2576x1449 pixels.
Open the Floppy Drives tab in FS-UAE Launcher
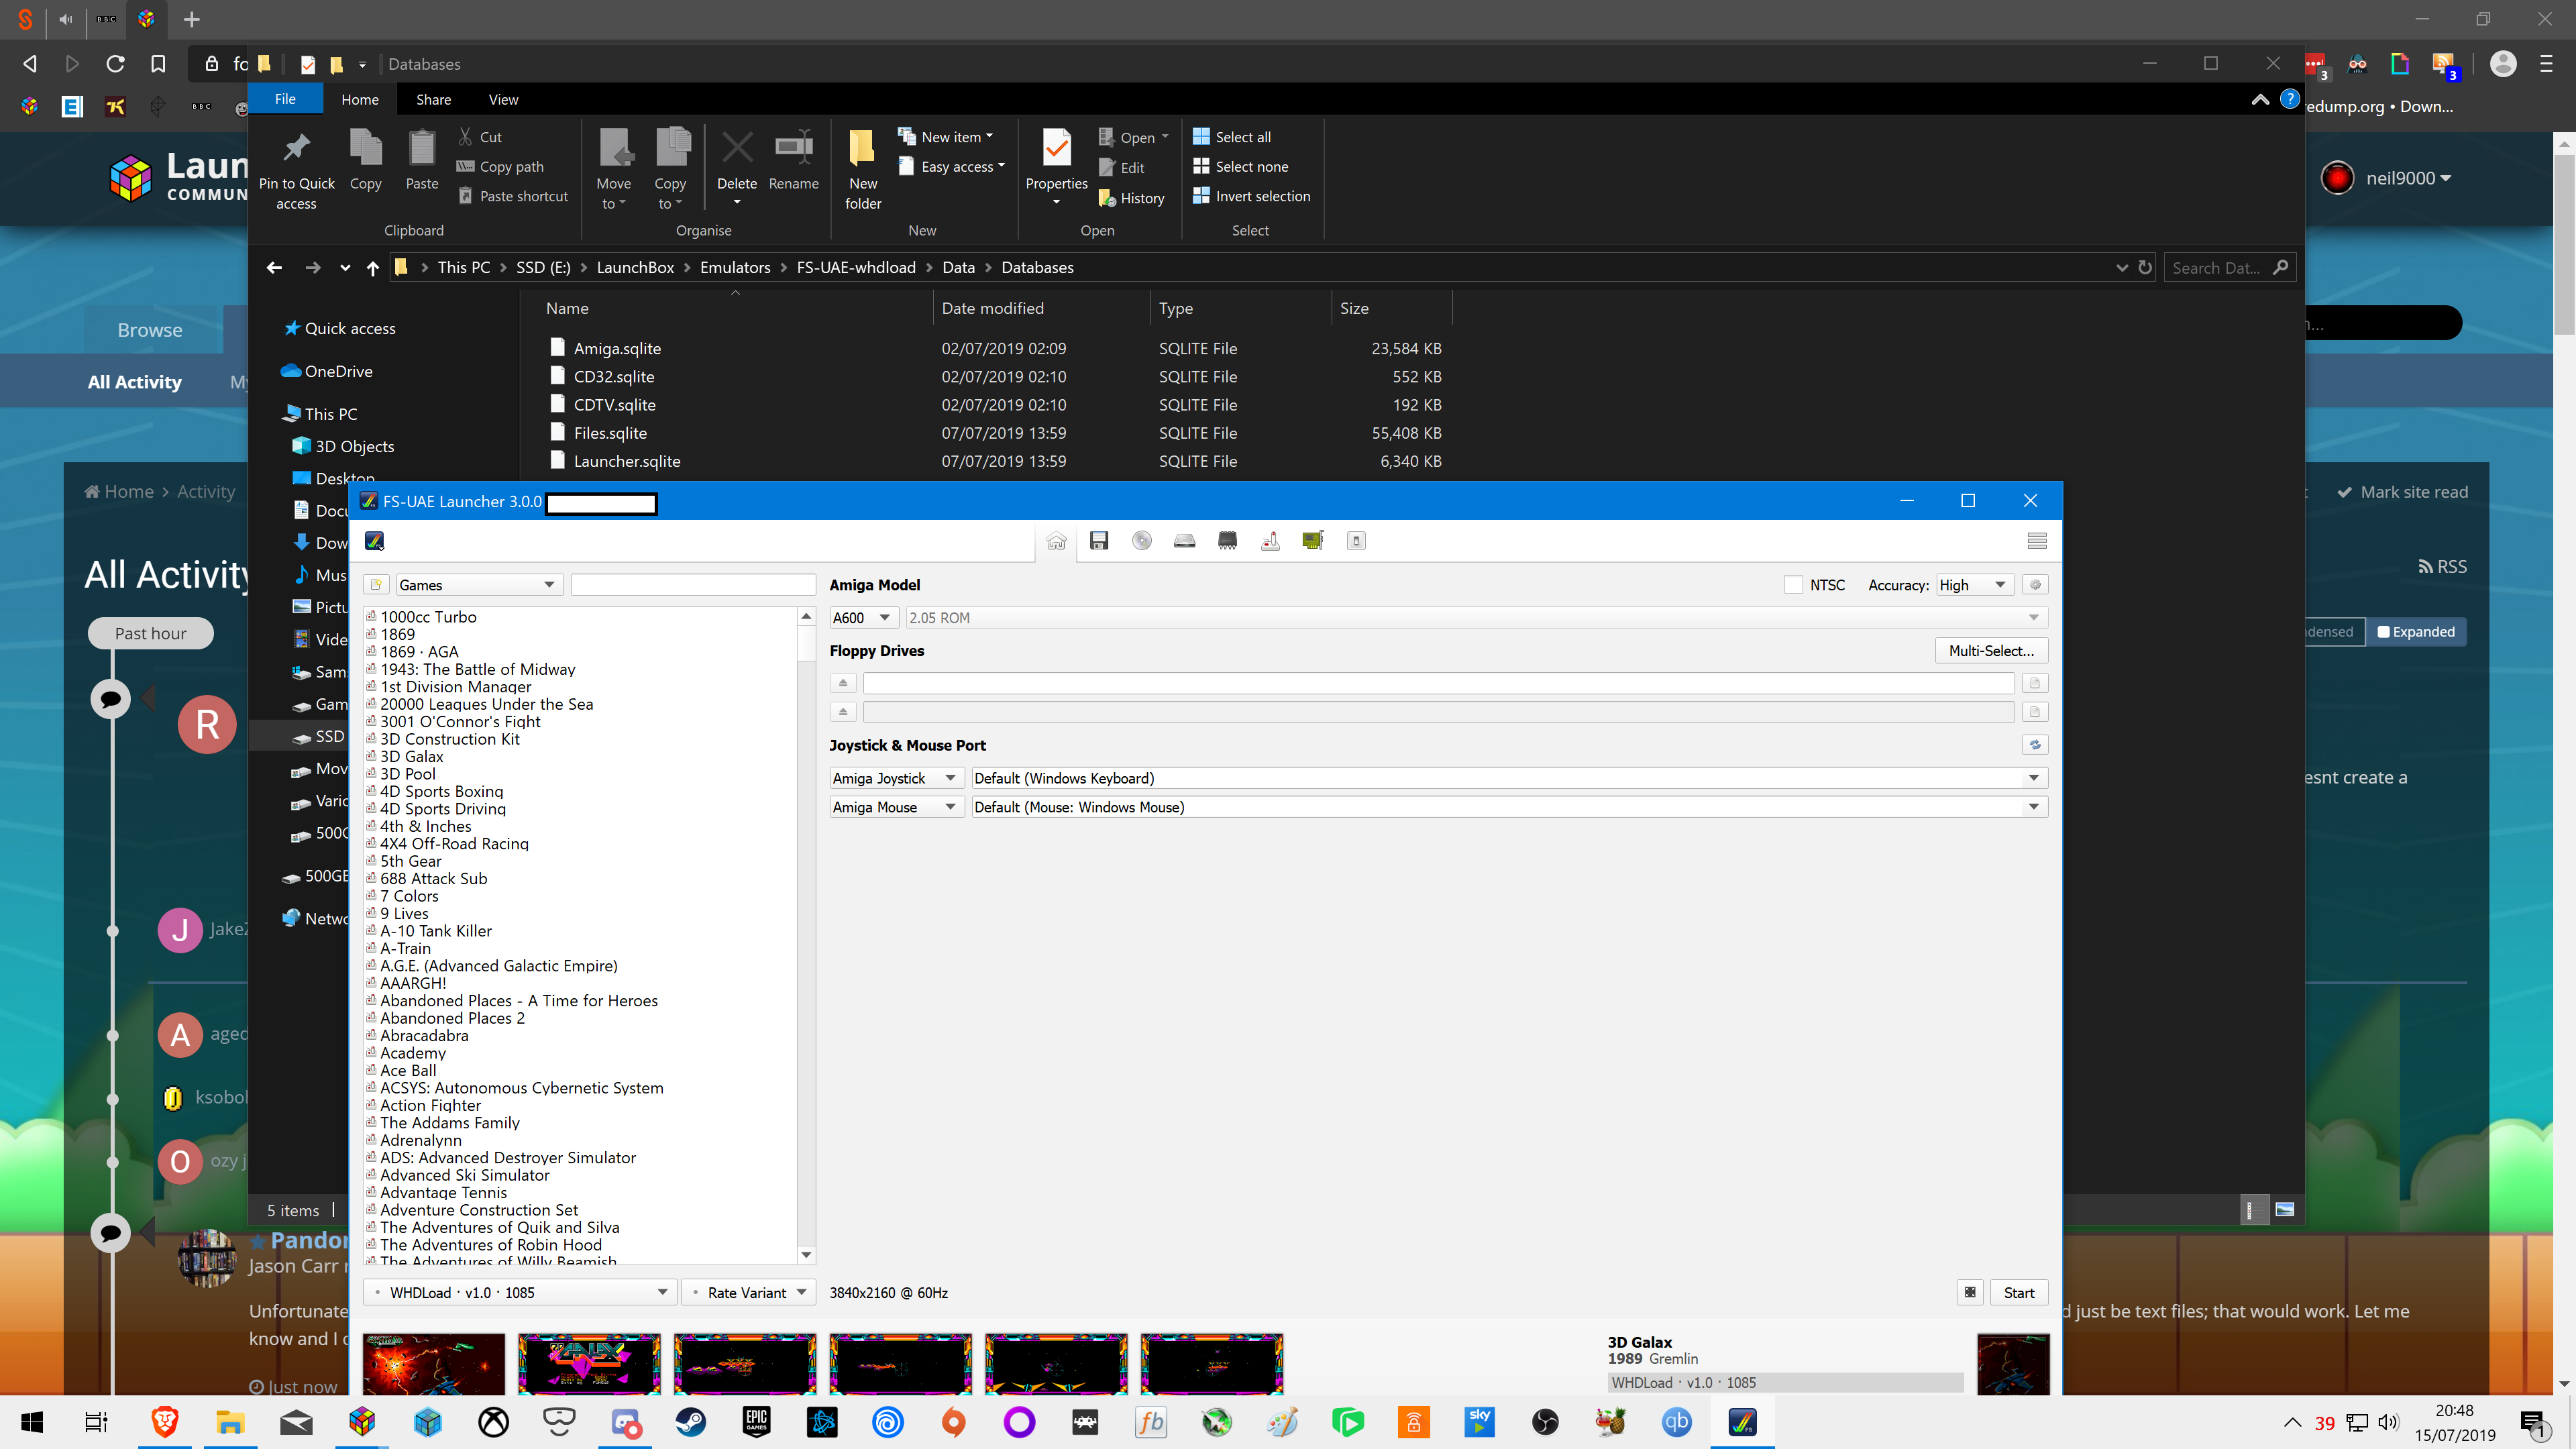[1099, 541]
